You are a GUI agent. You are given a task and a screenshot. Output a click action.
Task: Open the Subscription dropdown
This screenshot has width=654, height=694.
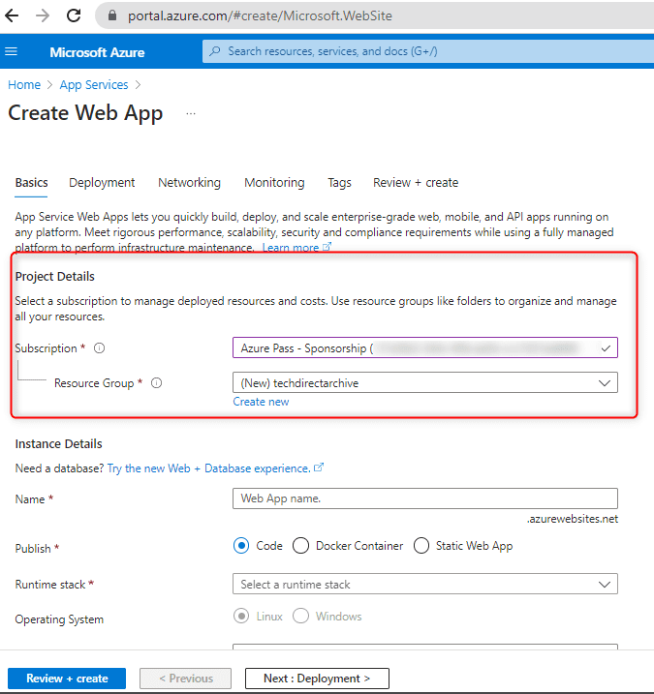pyautogui.click(x=425, y=347)
